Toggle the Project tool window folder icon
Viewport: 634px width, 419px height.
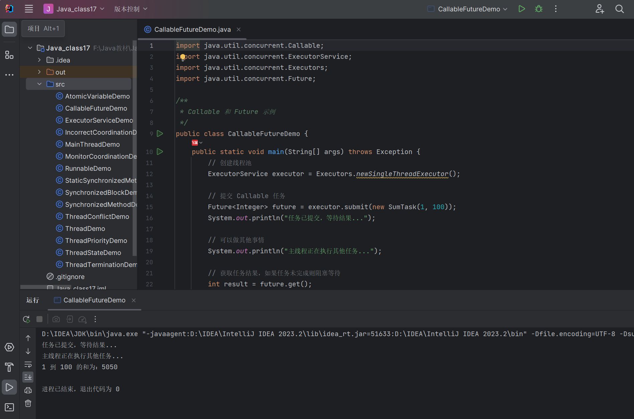pos(9,29)
